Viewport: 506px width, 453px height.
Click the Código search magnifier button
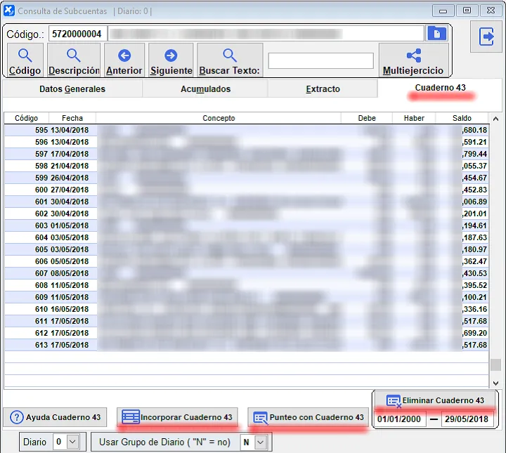[25, 60]
